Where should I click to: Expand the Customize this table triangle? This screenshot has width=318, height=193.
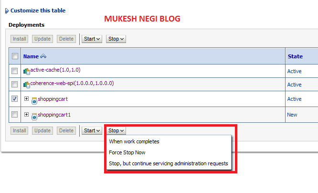click(7, 11)
